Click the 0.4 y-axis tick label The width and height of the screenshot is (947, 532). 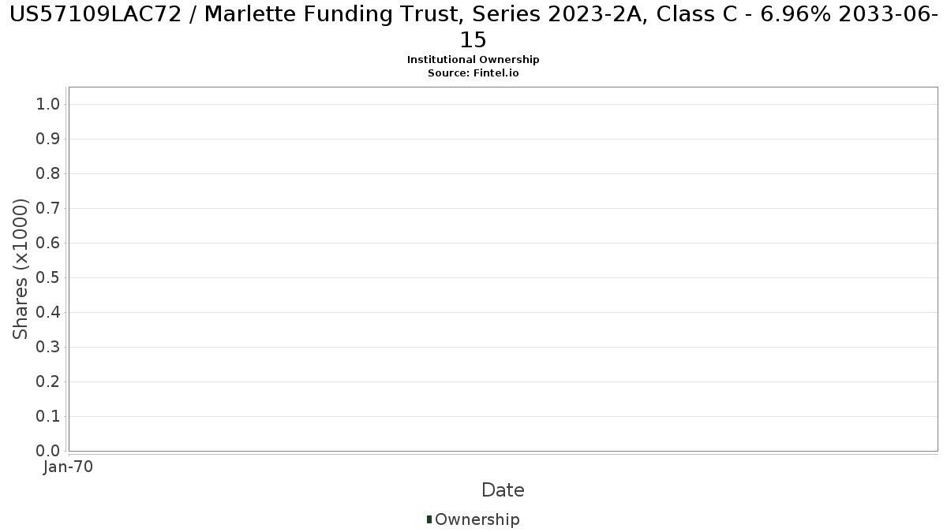[49, 312]
